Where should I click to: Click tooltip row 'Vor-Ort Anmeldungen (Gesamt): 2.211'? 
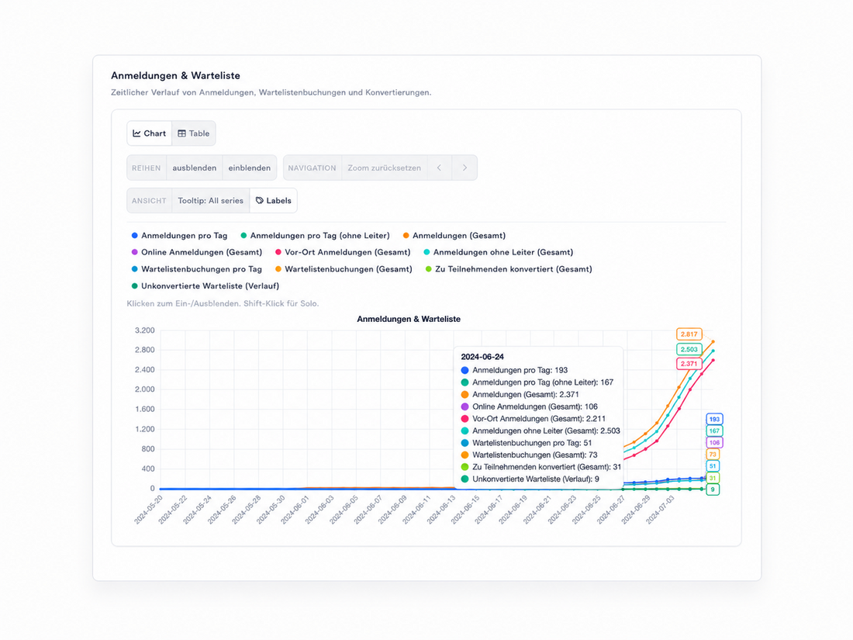point(533,418)
